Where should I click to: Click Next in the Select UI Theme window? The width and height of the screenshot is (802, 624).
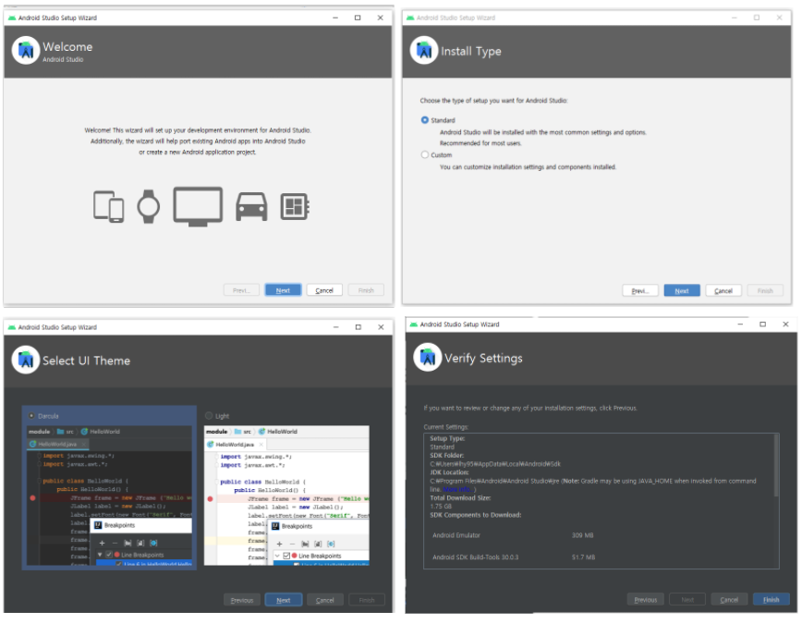click(x=284, y=600)
